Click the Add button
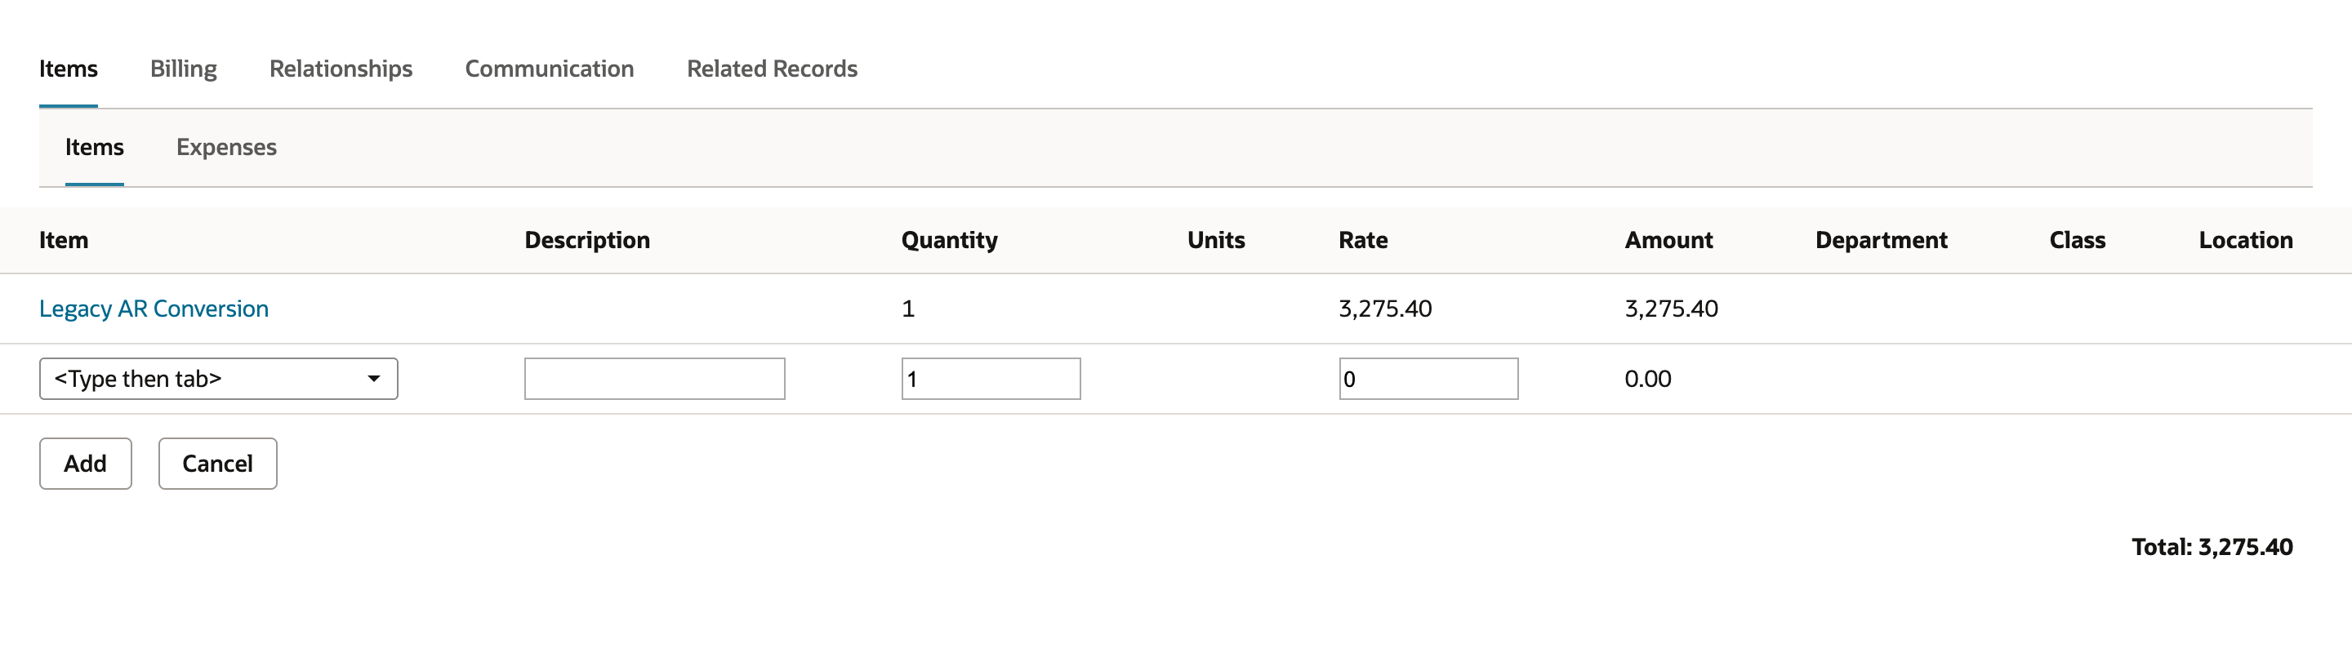 click(86, 464)
